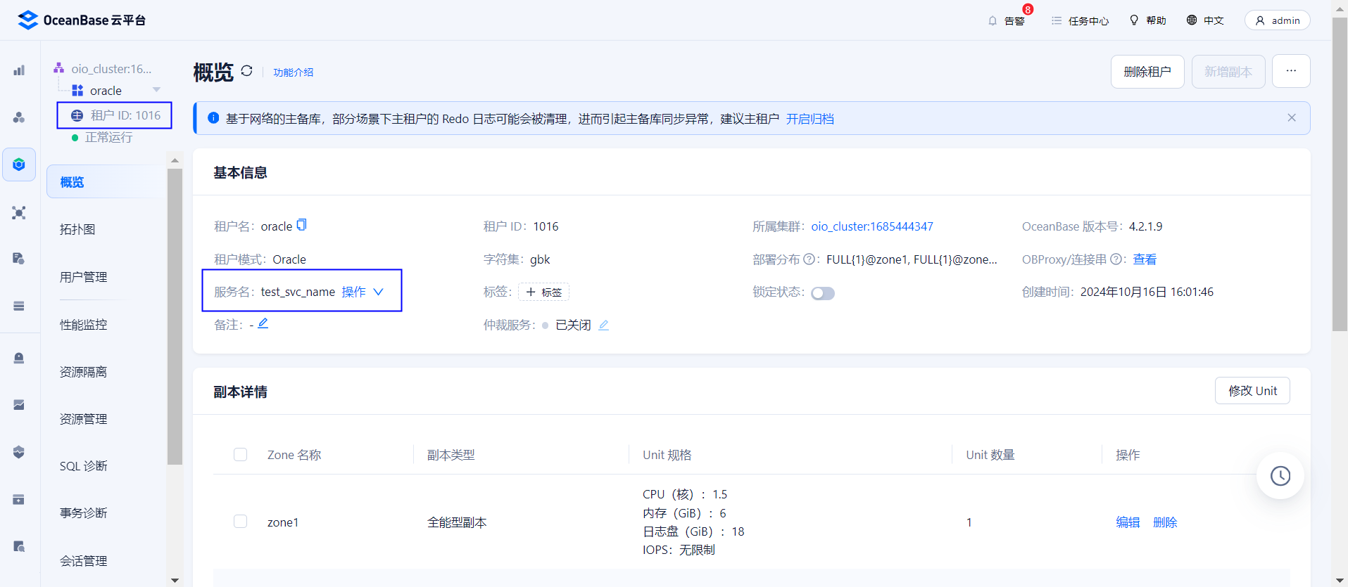Click the 正常运行 status text

point(108,137)
